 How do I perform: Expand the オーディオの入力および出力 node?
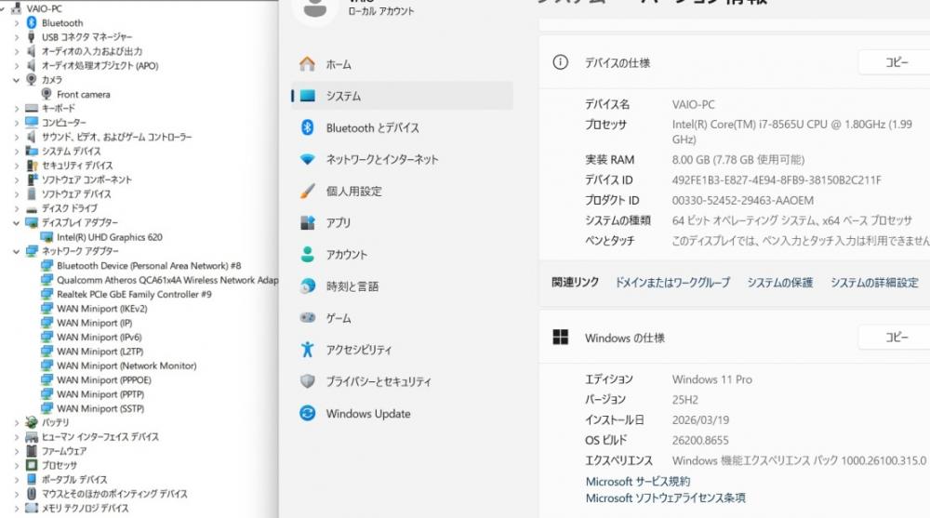[x=17, y=51]
